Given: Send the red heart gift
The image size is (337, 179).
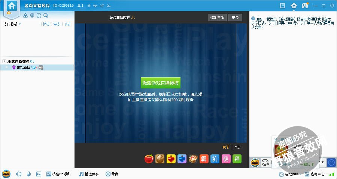Looking at the screenshot, I should (171, 159).
